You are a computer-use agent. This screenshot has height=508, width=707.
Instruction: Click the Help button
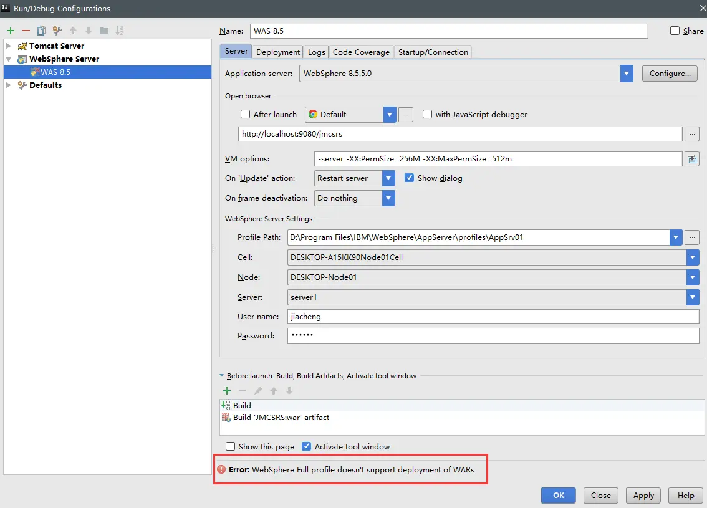[686, 496]
